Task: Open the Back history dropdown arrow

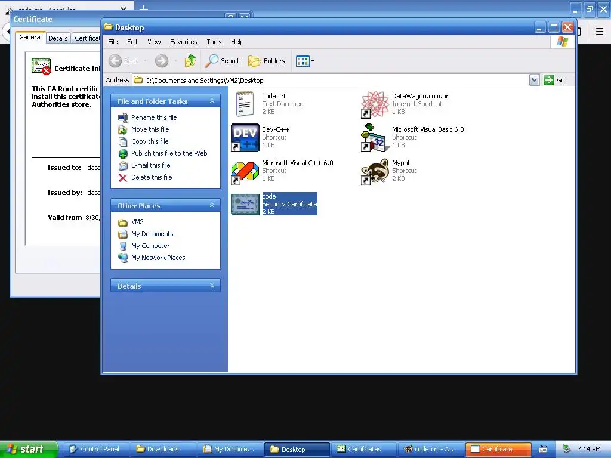Action: tap(146, 61)
